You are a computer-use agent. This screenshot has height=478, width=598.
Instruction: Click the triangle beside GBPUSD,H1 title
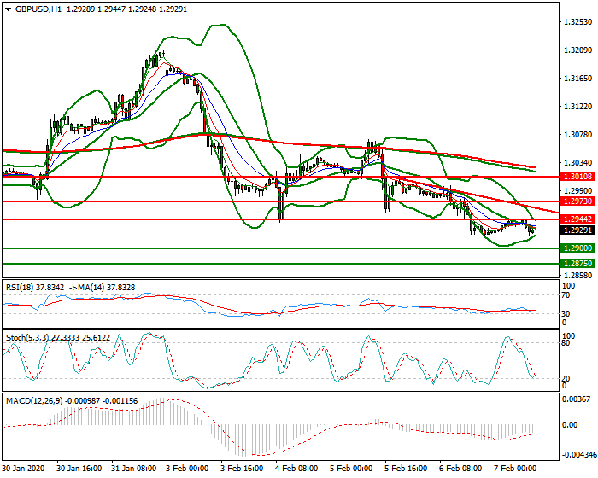point(8,8)
